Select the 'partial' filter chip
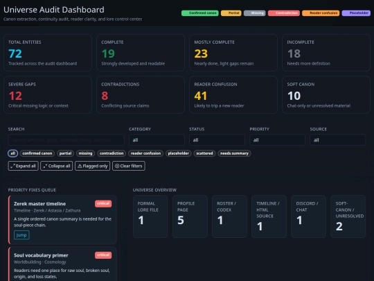374x281 pixels. pyautogui.click(x=65, y=153)
